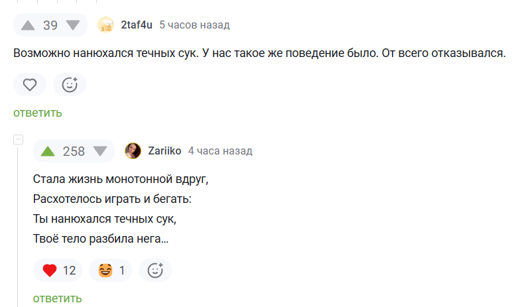Screen dimensions: 514x307
Task: Toggle the heart reaction showing 12
Action: [58, 270]
